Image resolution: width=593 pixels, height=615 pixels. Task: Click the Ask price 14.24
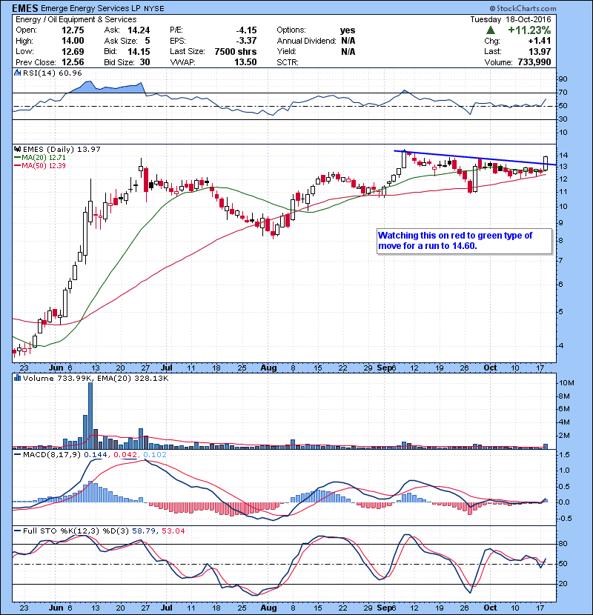pyautogui.click(x=139, y=30)
